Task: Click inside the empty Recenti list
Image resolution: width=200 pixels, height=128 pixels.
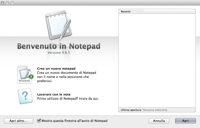Action: coord(157,61)
